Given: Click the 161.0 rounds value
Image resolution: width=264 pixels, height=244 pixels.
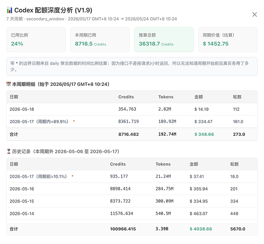Looking at the screenshot, I should pos(238,122).
